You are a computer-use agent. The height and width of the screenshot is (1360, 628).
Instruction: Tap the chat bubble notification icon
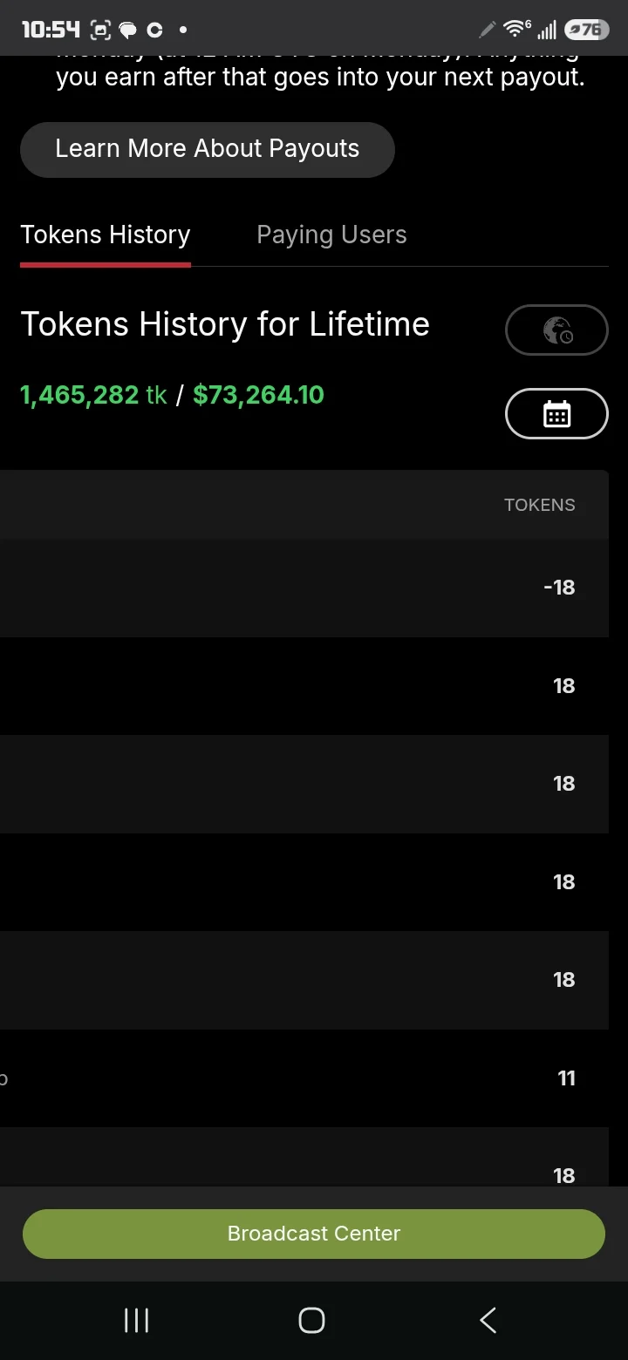[128, 31]
